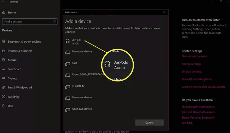Click the device icon beside the One entry

[68, 64]
